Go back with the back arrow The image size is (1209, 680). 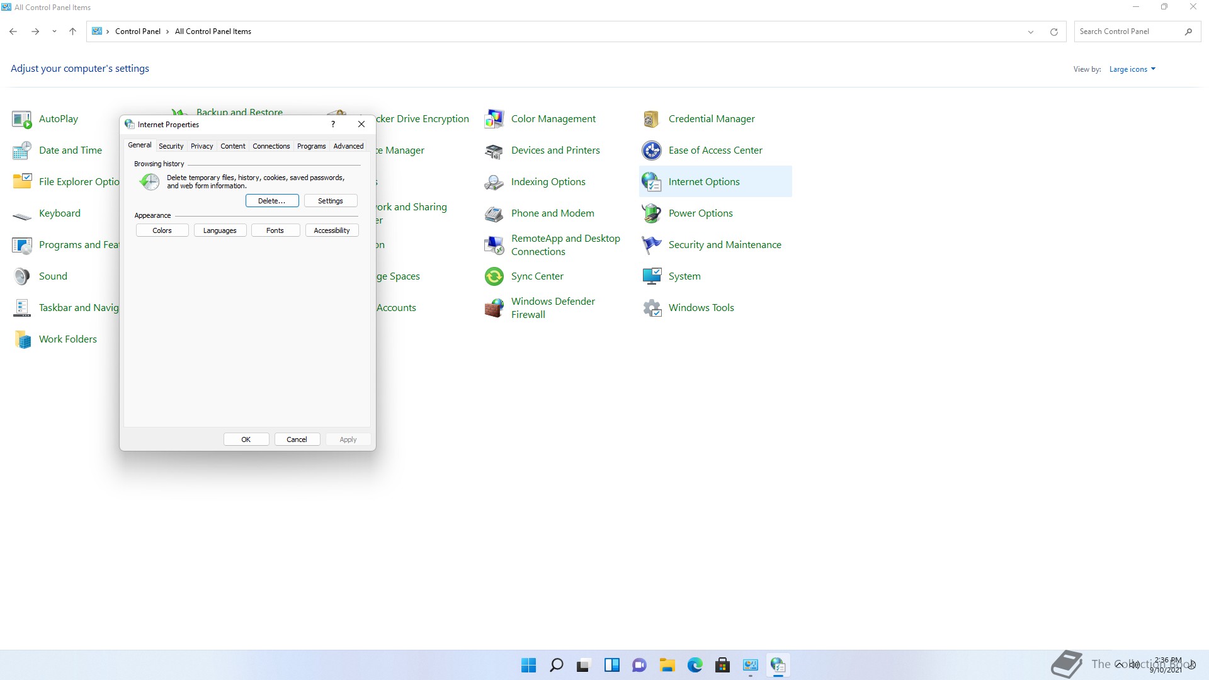[13, 31]
